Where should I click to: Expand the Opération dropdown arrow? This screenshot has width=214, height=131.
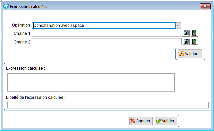coord(178,26)
